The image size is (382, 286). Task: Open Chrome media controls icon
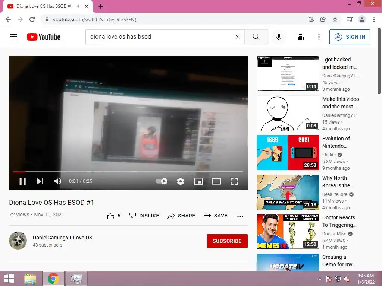point(350,19)
